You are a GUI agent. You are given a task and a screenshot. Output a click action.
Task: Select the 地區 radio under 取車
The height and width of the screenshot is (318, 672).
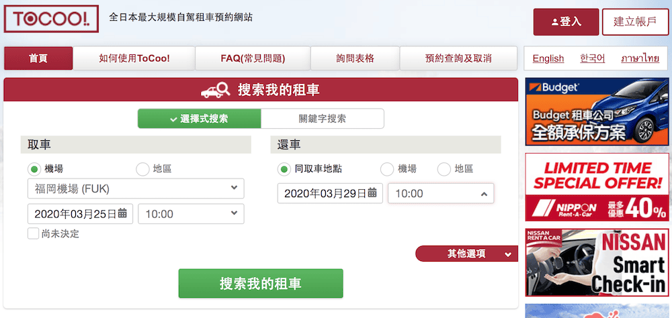[142, 169]
